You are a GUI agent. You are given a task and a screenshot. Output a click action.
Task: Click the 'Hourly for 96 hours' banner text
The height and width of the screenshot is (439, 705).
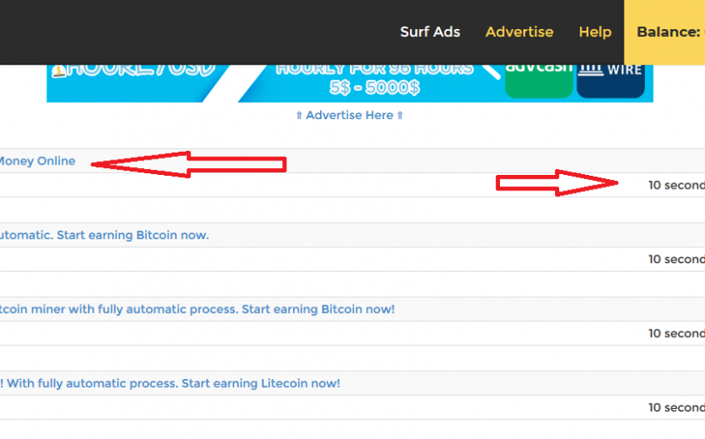(374, 69)
